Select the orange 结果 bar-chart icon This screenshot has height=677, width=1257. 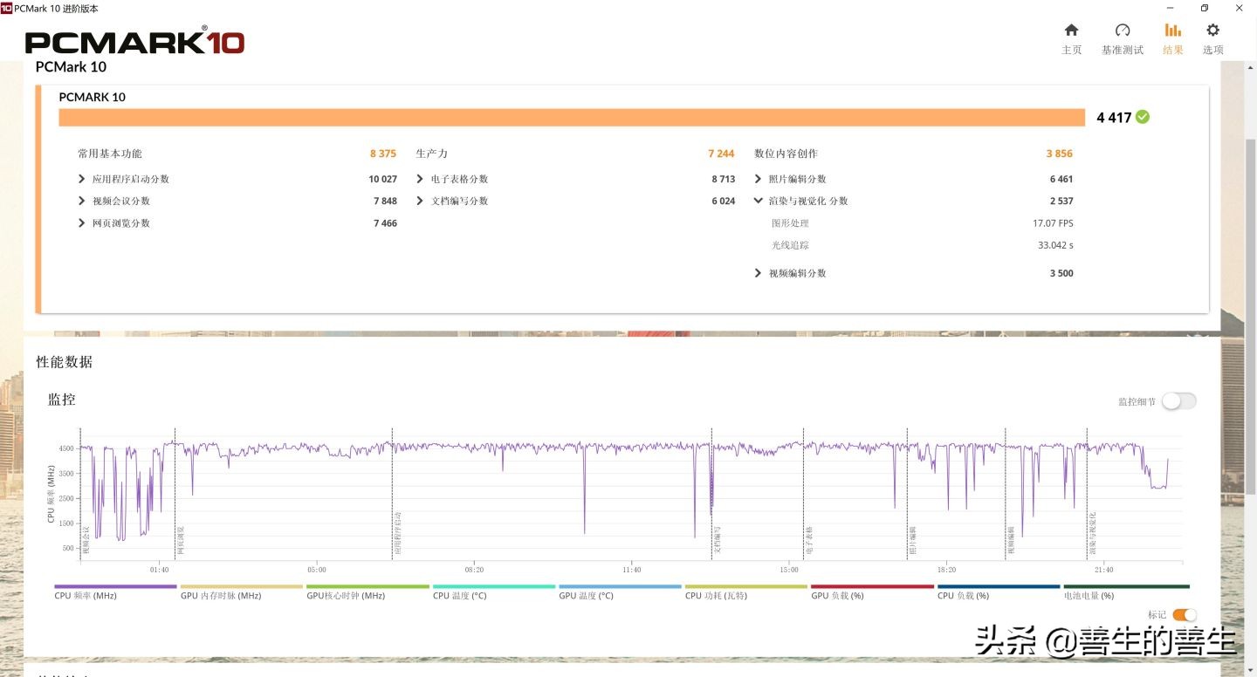coord(1172,35)
